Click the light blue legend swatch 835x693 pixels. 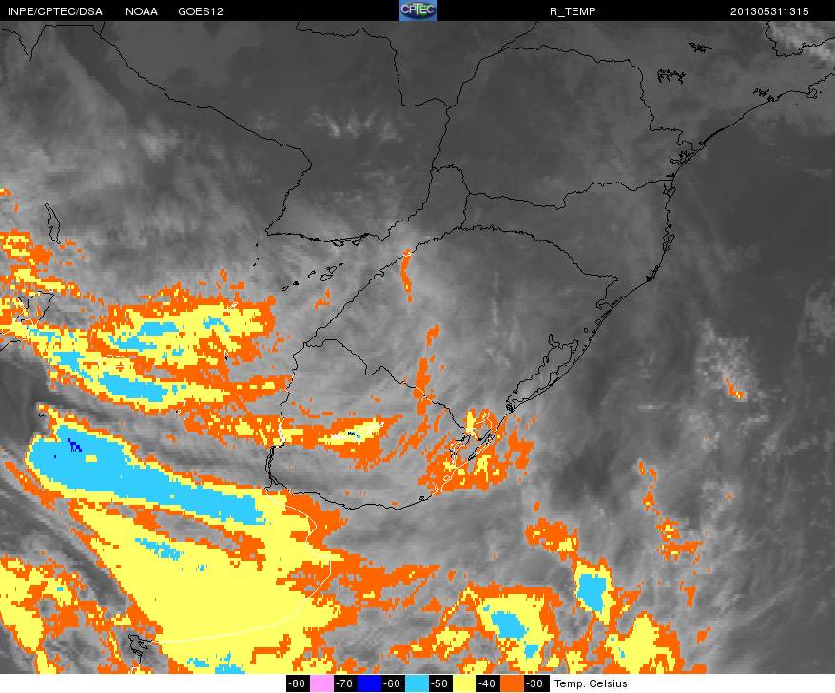[417, 683]
